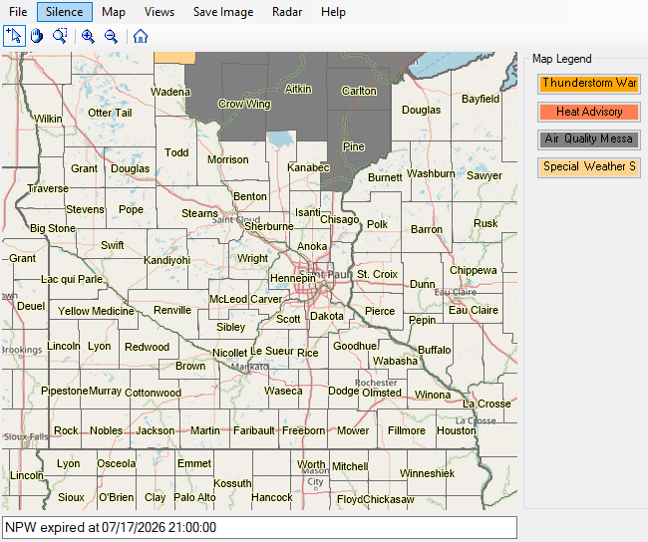Click the Redwood county label

click(148, 347)
